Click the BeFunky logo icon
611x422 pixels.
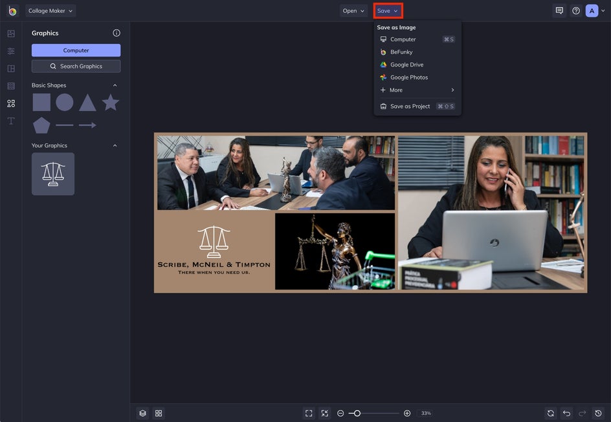point(12,11)
